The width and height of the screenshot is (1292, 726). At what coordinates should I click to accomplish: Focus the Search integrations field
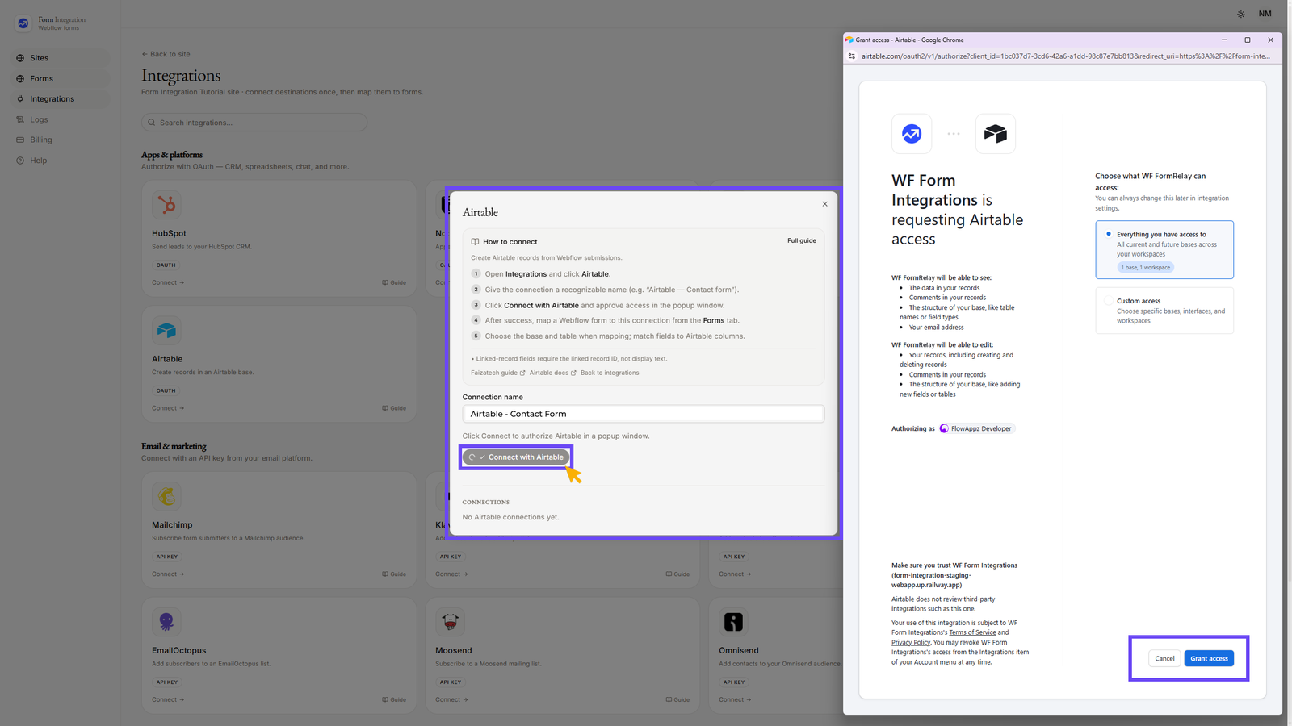tap(254, 123)
